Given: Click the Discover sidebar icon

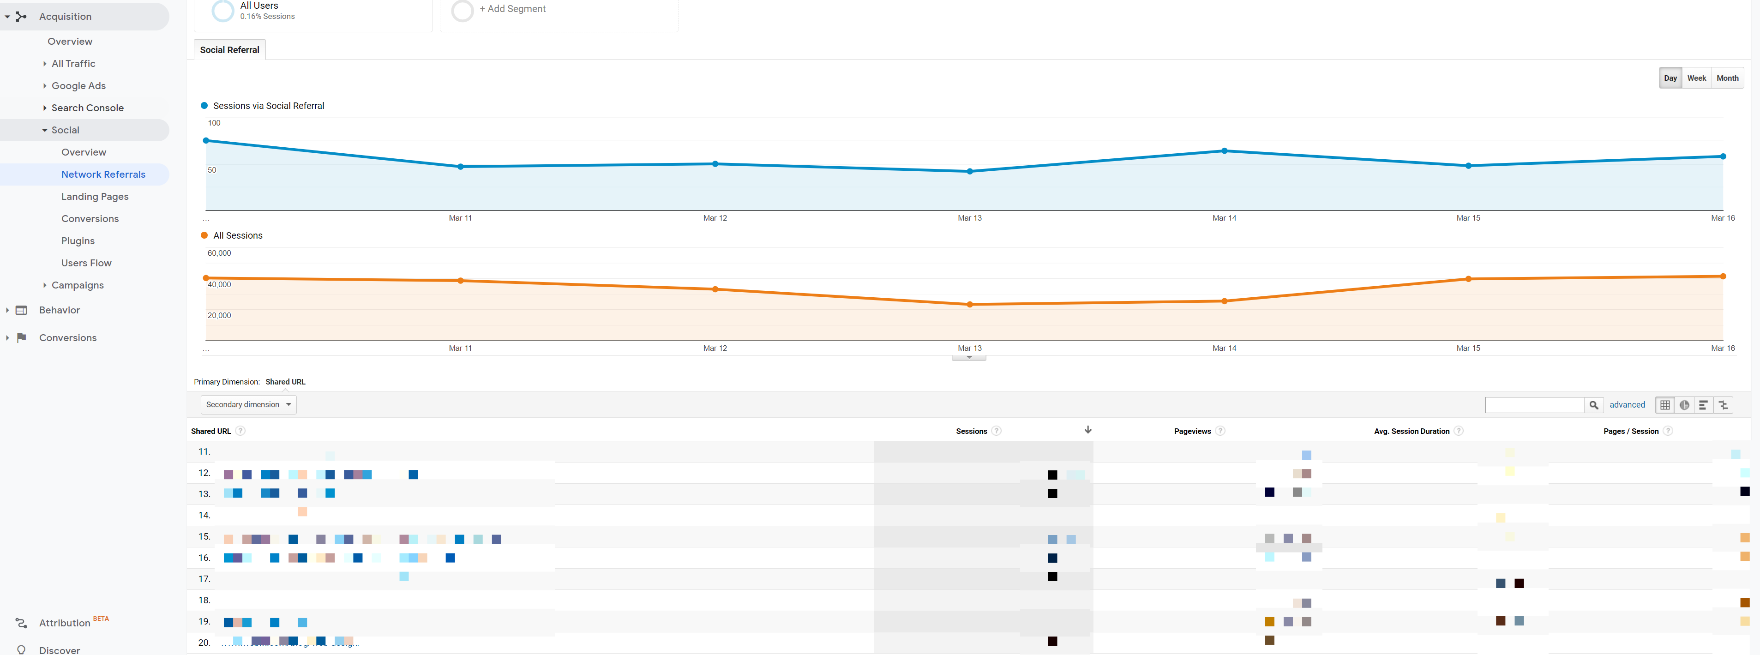Looking at the screenshot, I should 23,647.
